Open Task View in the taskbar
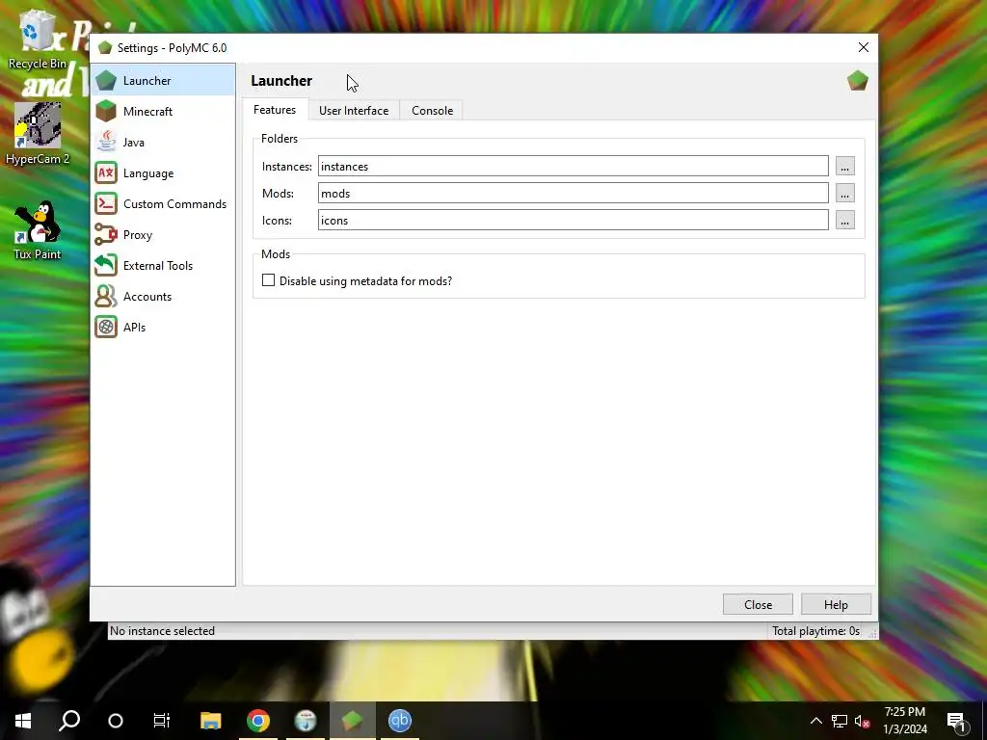The image size is (987, 740). 162,721
